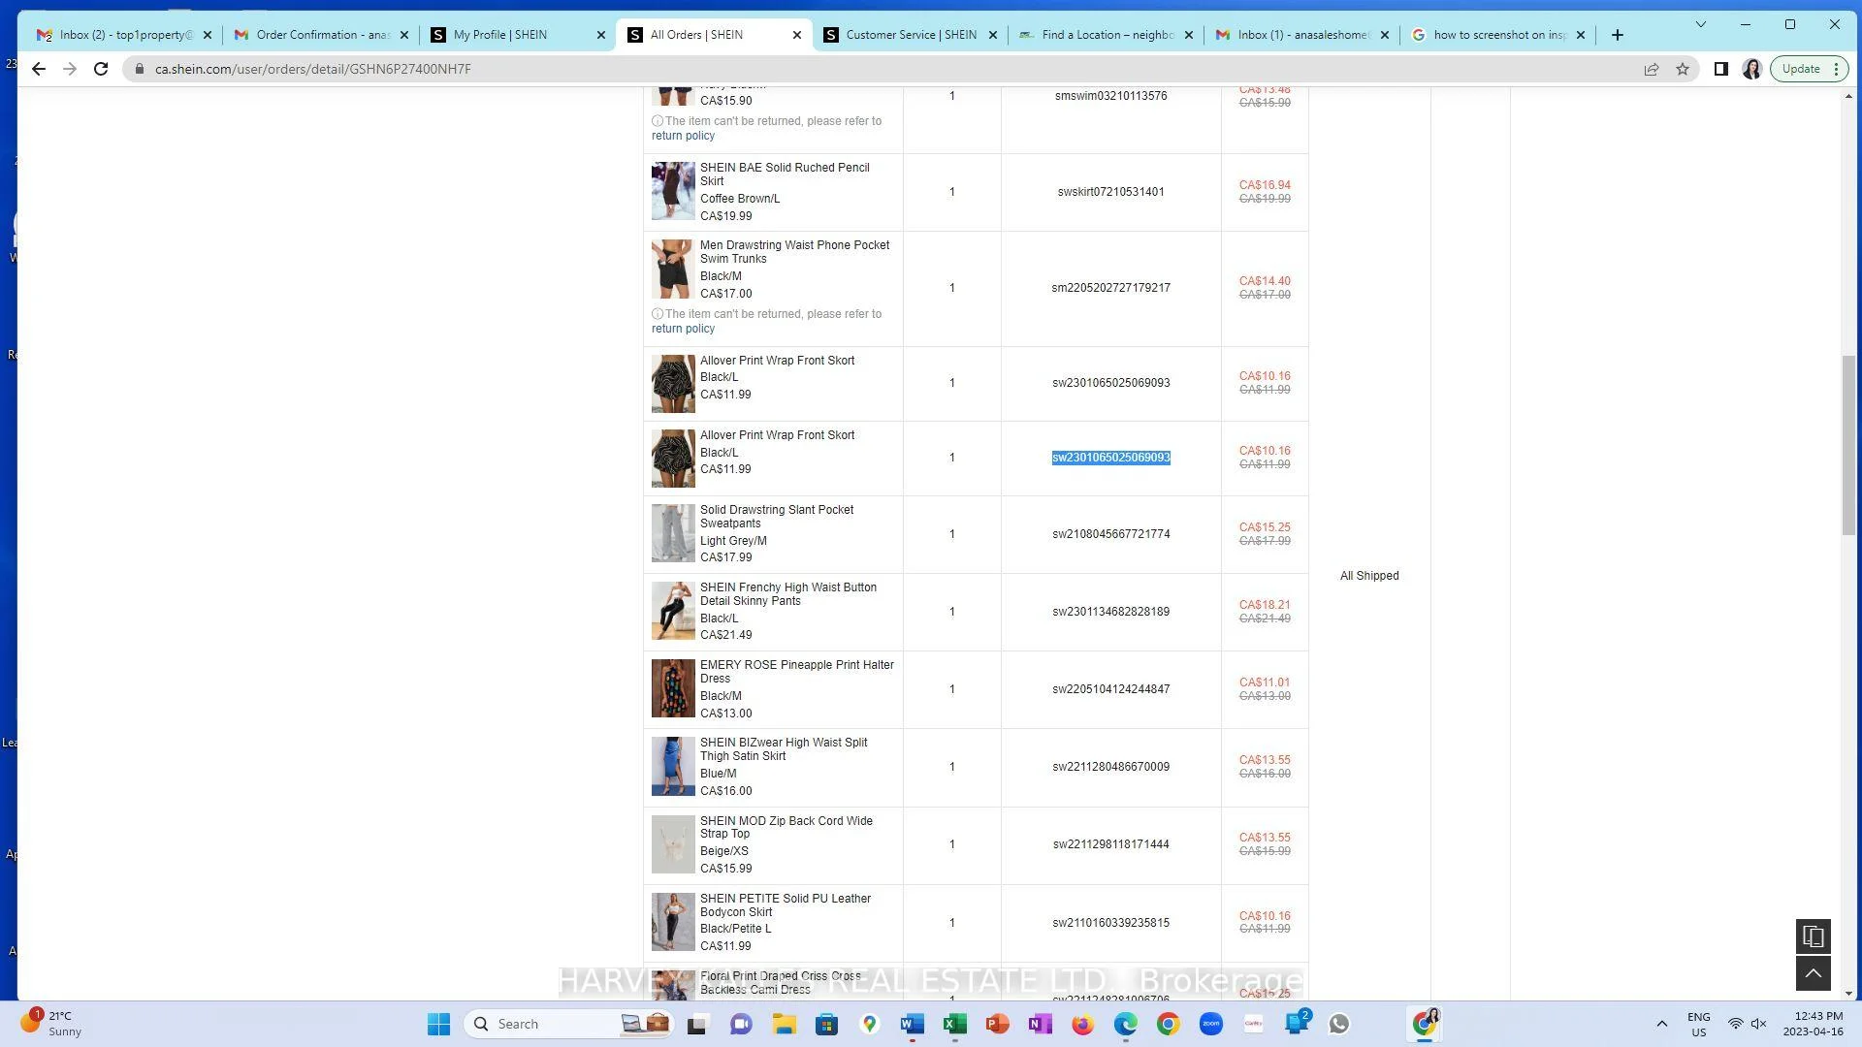Open the Windows Start menu
Image resolution: width=1862 pixels, height=1047 pixels.
click(438, 1024)
